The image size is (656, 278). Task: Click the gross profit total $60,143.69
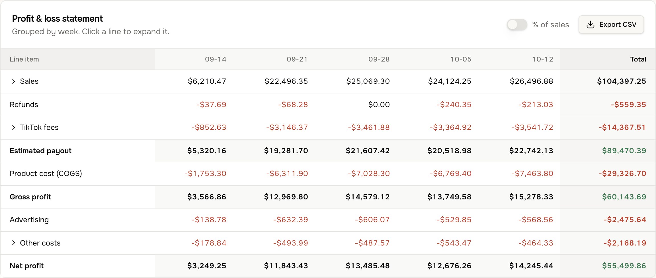point(624,197)
